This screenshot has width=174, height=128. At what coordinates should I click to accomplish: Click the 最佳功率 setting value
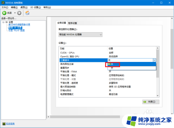click(113, 94)
